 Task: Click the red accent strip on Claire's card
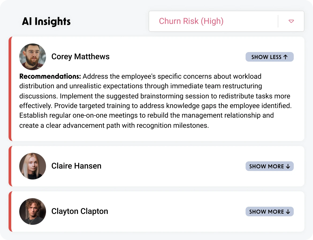click(10, 166)
